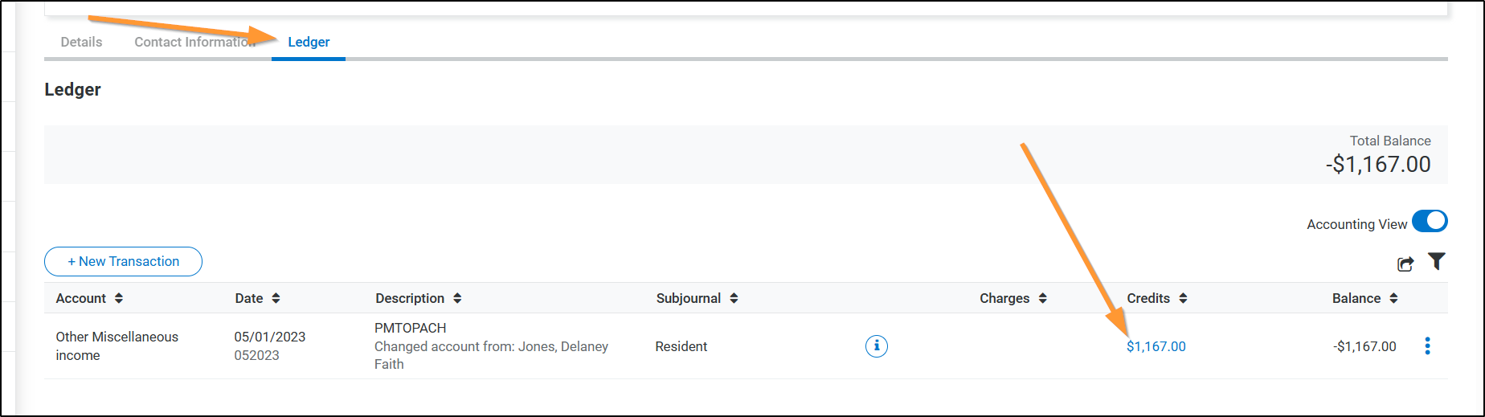Click the + New Transaction button
1485x417 pixels.
(123, 261)
